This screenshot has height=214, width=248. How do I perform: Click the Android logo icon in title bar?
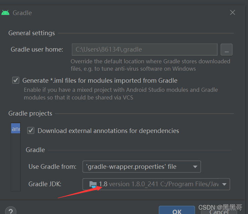tap(5, 13)
